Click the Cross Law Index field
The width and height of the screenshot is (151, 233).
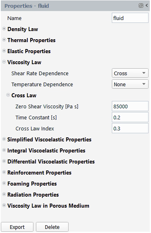coord(130,128)
